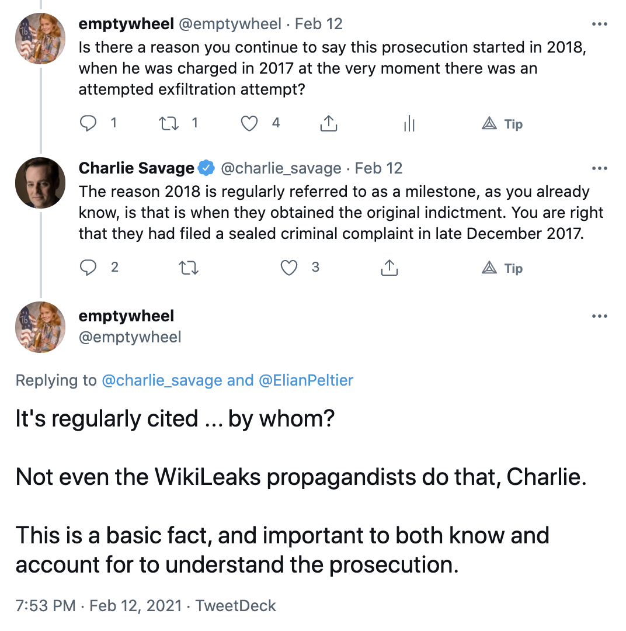
Task: View analytics for first tweet
Action: [x=409, y=123]
